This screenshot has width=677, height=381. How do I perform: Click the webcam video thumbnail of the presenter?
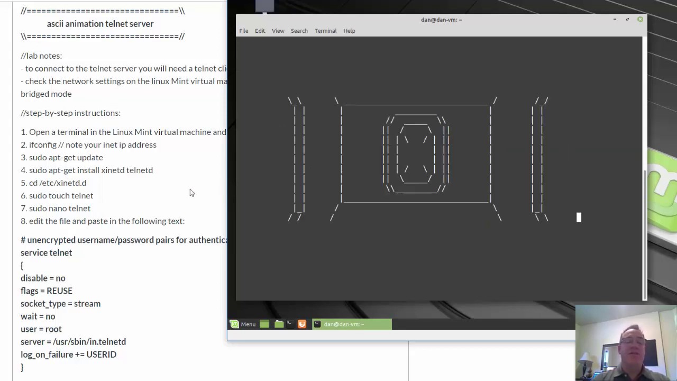coord(626,343)
